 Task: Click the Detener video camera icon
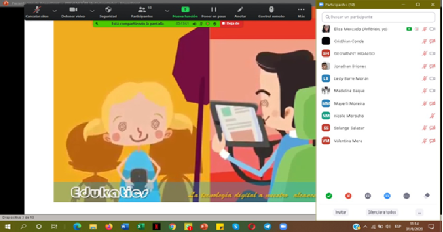pos(73,10)
